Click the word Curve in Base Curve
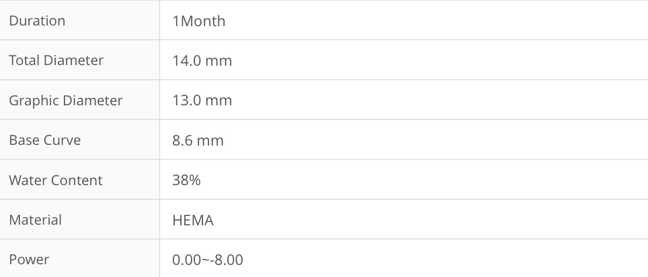Screen dimensions: 648x277 [x=63, y=140]
